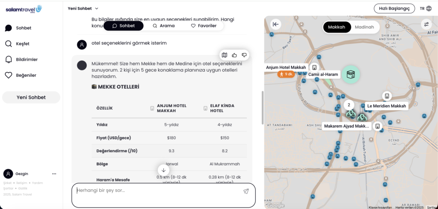Click the hotel pin beside Anjum Hotel label
This screenshot has width=438, height=209.
pos(314,67)
